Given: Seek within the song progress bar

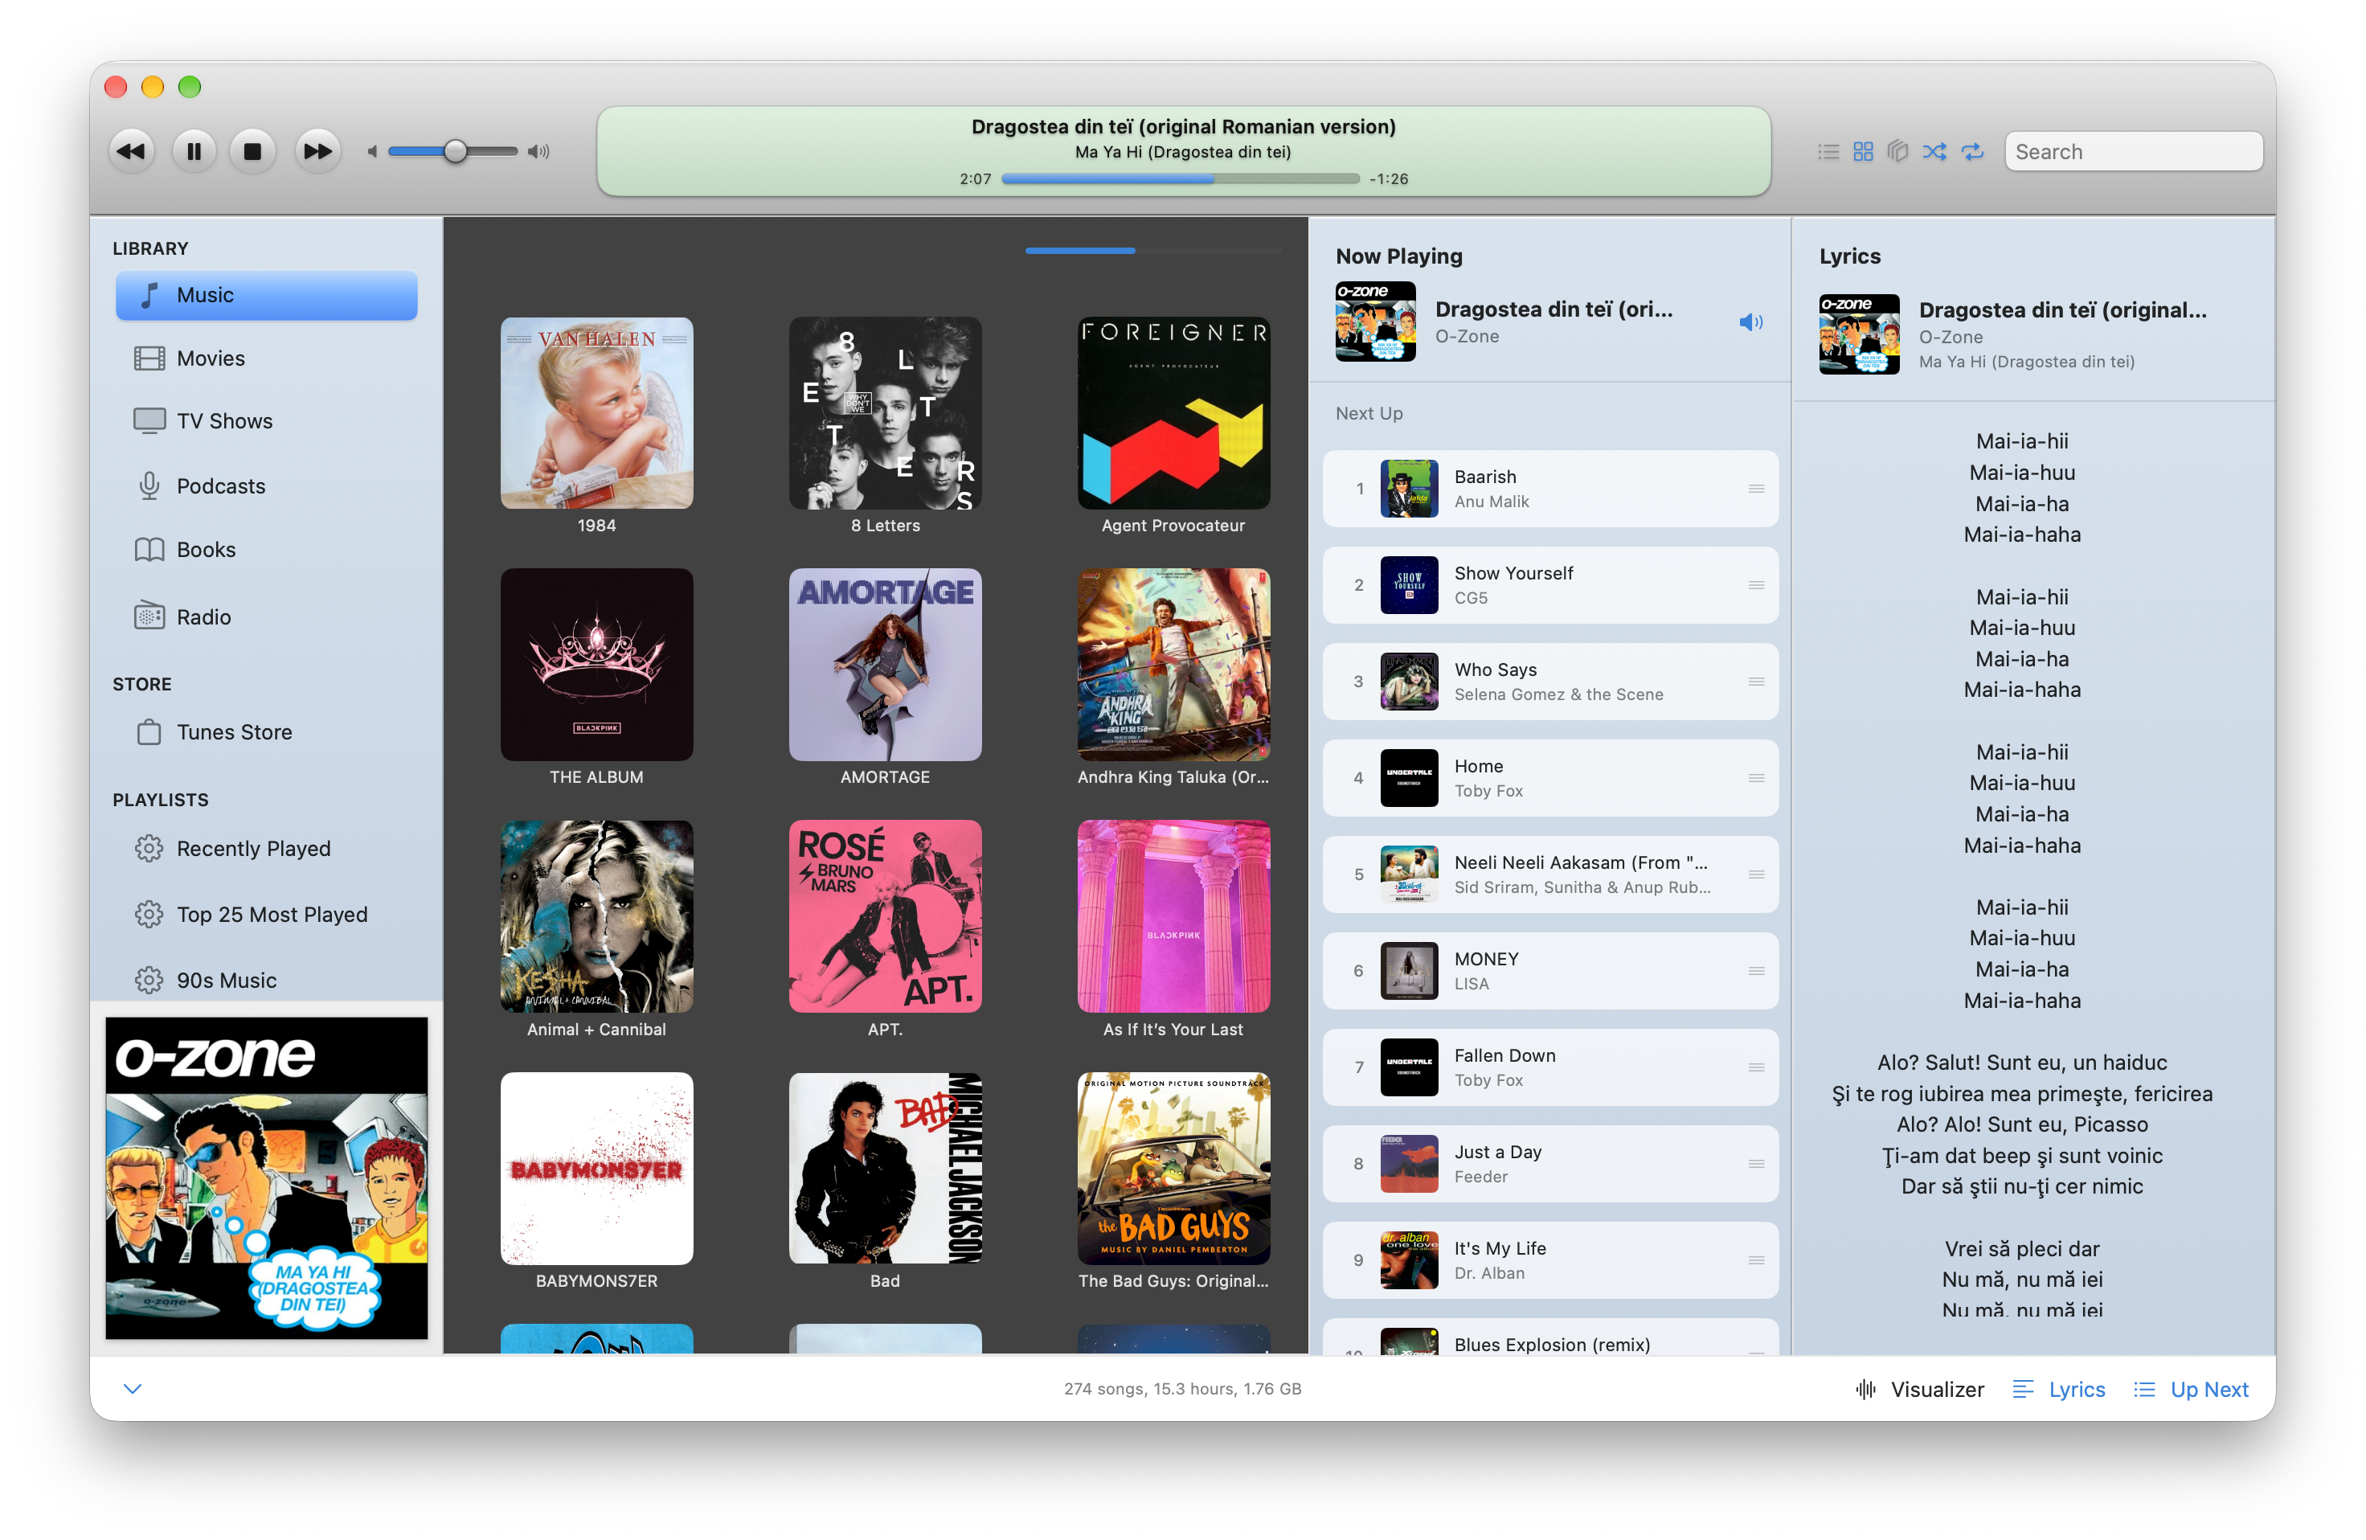Looking at the screenshot, I should coord(1180,179).
